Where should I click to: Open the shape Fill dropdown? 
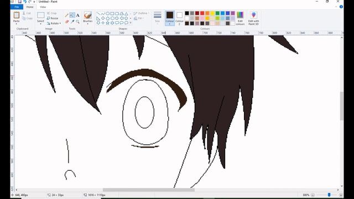pos(139,18)
